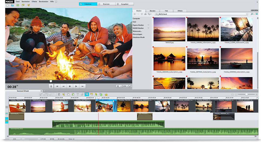Click the microphone record narration icon

pyautogui.click(x=51, y=86)
